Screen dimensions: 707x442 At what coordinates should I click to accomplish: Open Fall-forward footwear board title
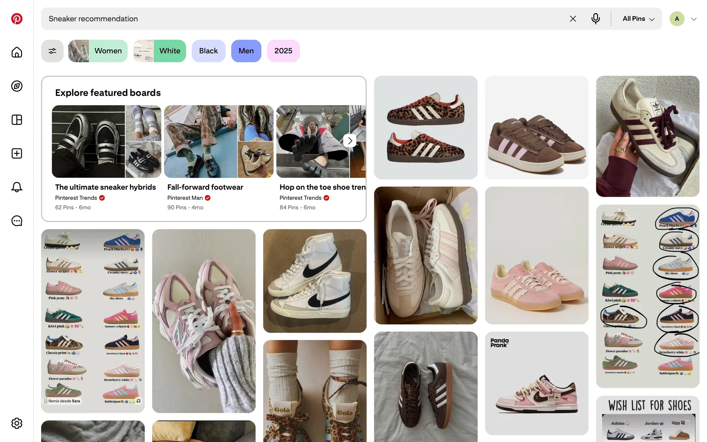click(x=205, y=187)
